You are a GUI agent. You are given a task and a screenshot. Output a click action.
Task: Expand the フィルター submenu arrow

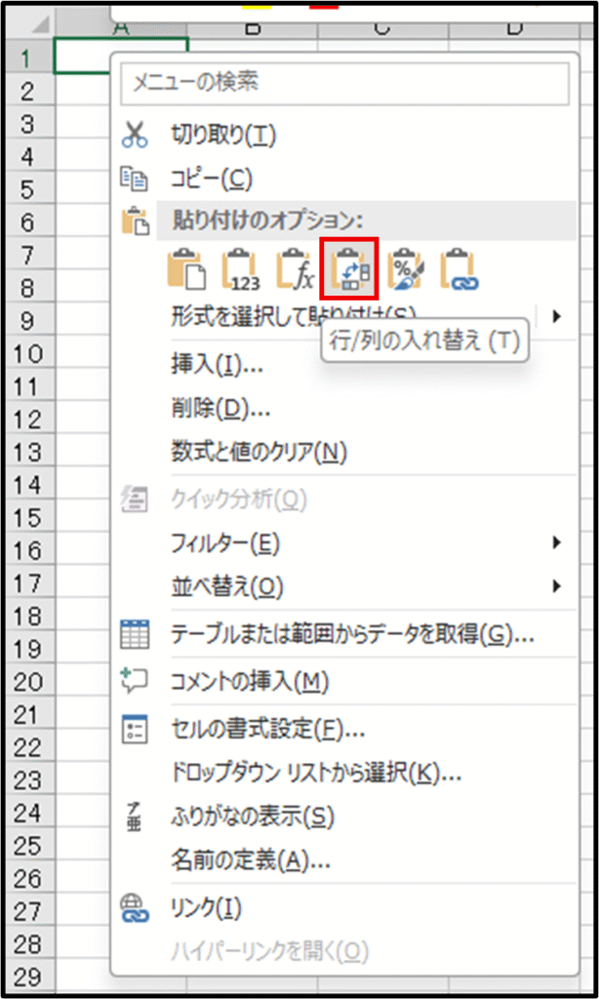557,542
